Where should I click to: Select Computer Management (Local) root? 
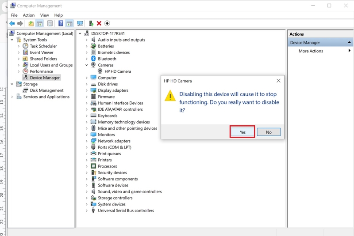[x=45, y=34]
